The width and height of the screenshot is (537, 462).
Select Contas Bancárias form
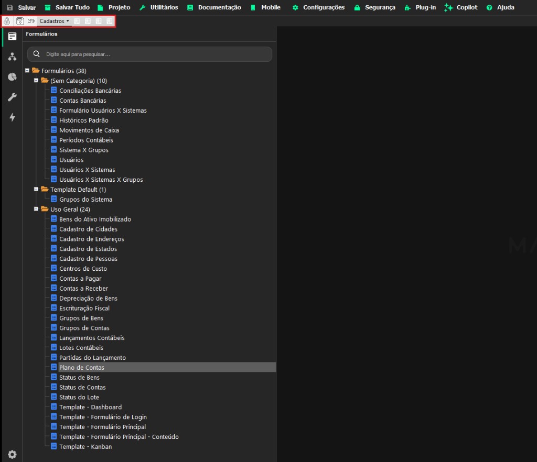coord(82,101)
